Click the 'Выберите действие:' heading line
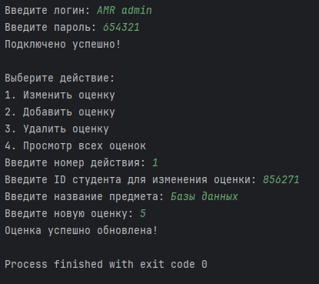Viewport: 319px width, 284px height. pos(59,78)
